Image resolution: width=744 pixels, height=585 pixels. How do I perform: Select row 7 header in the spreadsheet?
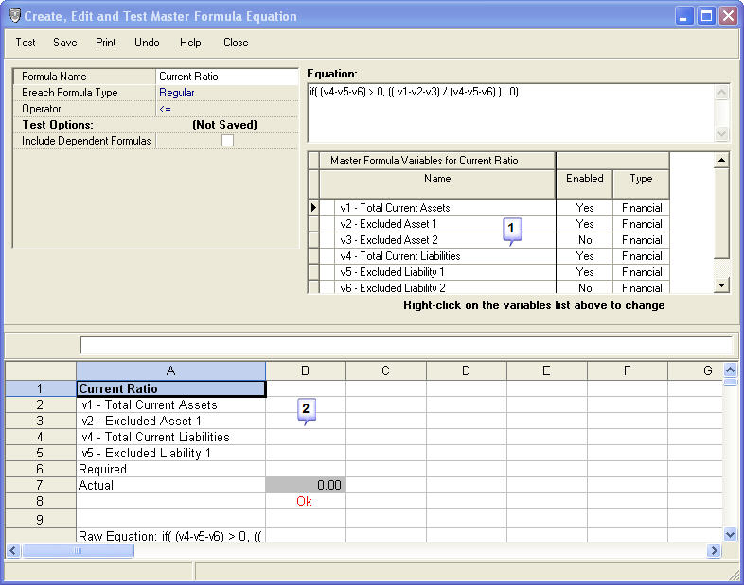[41, 485]
